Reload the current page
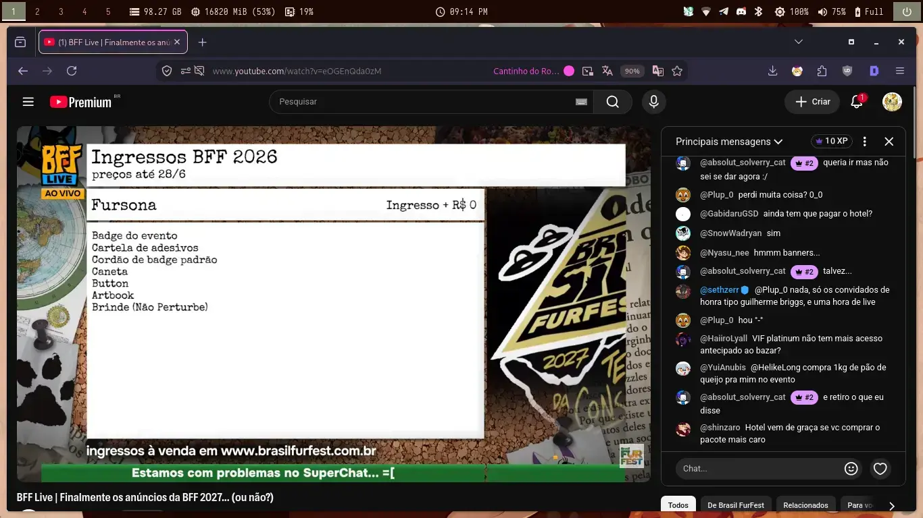This screenshot has width=923, height=518. (72, 71)
